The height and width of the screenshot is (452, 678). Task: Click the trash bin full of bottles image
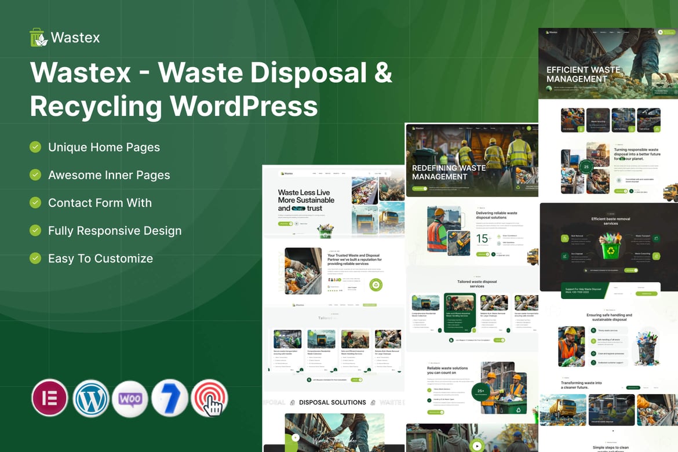click(x=647, y=349)
